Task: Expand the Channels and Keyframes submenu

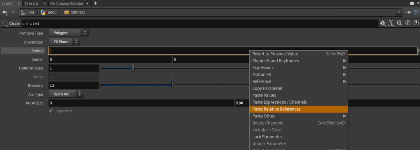Action: (x=299, y=60)
